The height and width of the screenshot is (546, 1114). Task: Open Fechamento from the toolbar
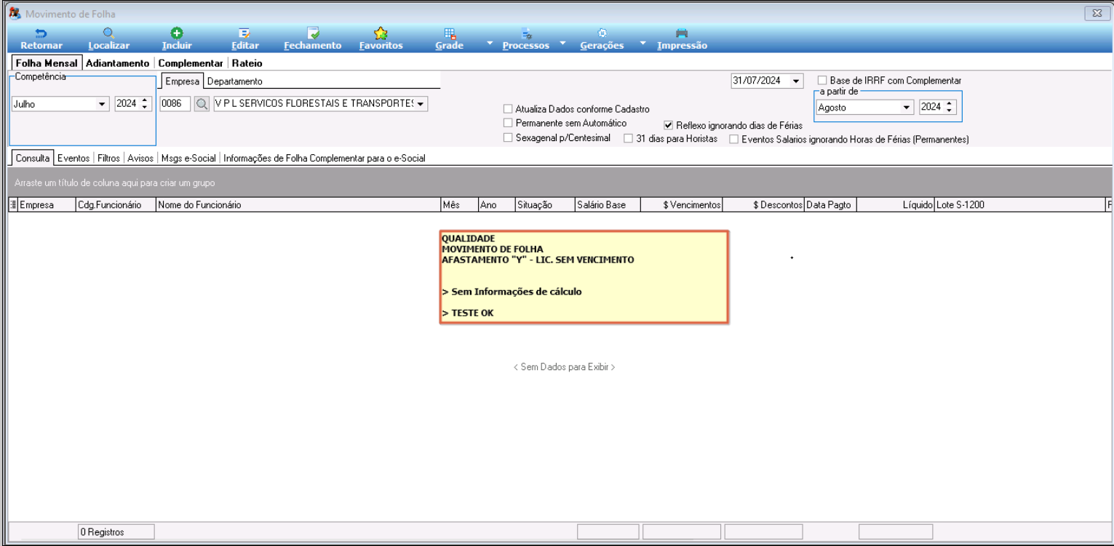click(x=313, y=33)
